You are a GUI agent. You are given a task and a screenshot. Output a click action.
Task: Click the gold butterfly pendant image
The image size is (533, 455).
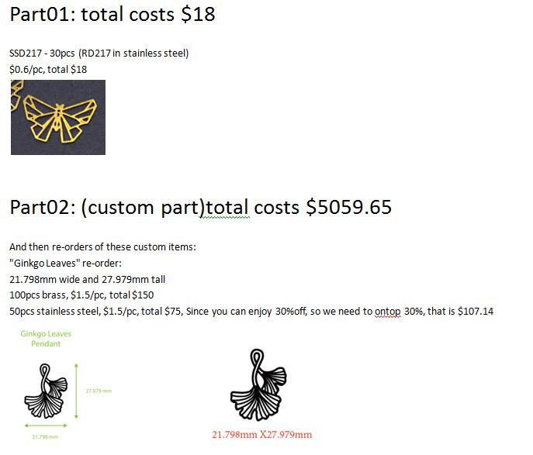tap(57, 118)
